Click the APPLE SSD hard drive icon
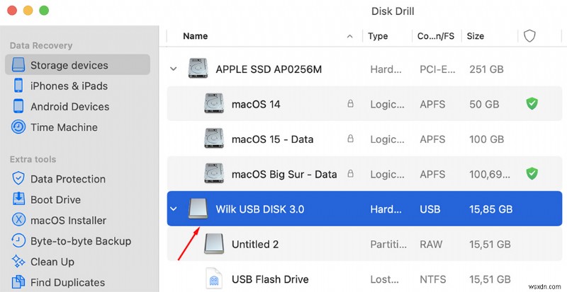567x292 pixels. coord(198,68)
